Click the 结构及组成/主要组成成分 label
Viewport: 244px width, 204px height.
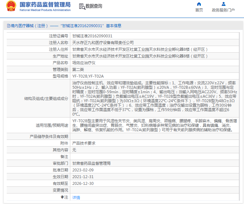pyautogui.click(x=46, y=98)
